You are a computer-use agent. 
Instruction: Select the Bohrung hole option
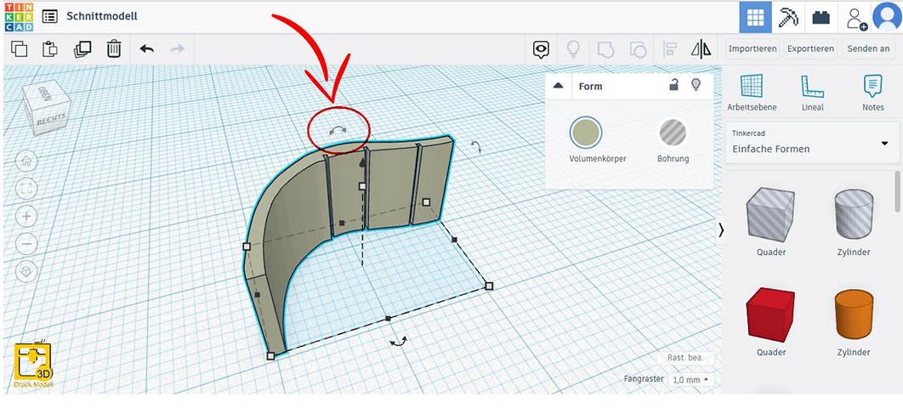click(x=673, y=133)
